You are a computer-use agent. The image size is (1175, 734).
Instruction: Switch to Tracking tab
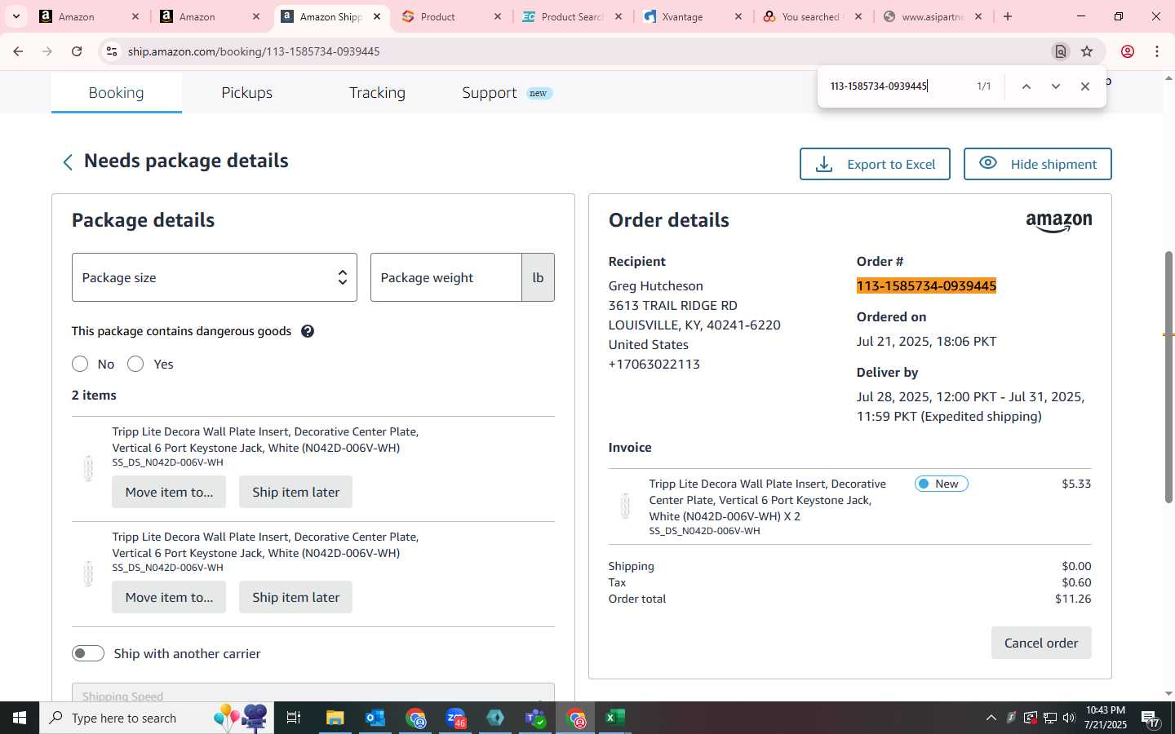377,92
